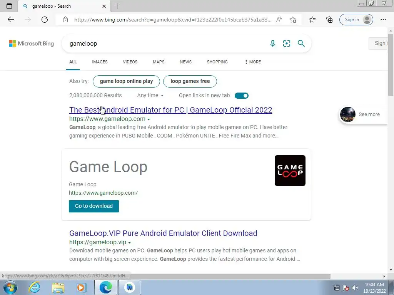Image resolution: width=394 pixels, height=295 pixels.
Task: Click the vertical scrollbar thumb
Action: [391, 65]
